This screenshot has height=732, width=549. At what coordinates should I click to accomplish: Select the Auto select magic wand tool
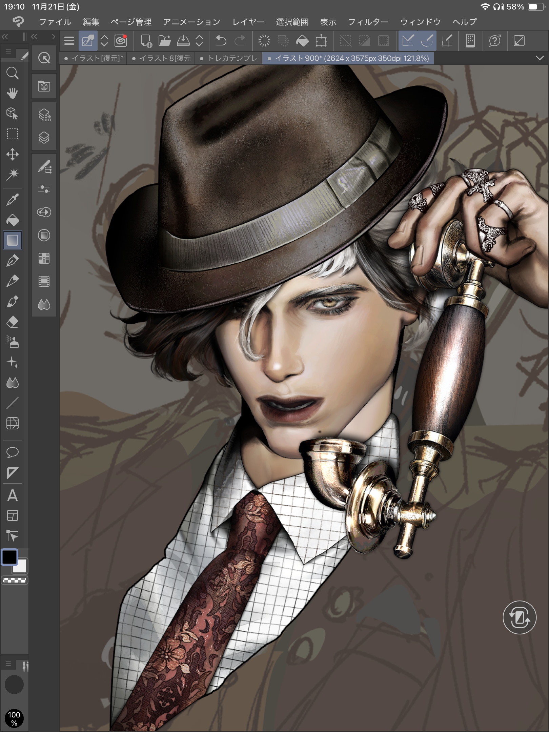tap(13, 174)
